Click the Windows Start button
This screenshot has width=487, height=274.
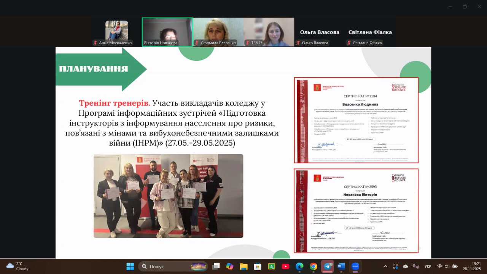[130, 266]
